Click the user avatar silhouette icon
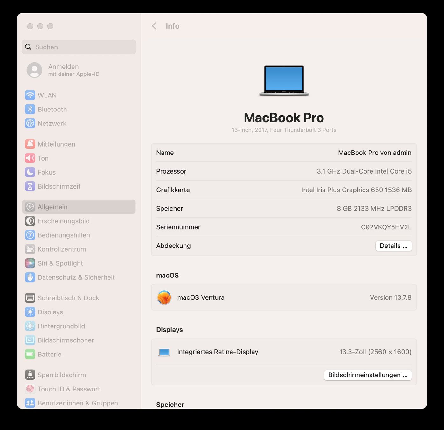Screen dimensions: 444x430 34,70
